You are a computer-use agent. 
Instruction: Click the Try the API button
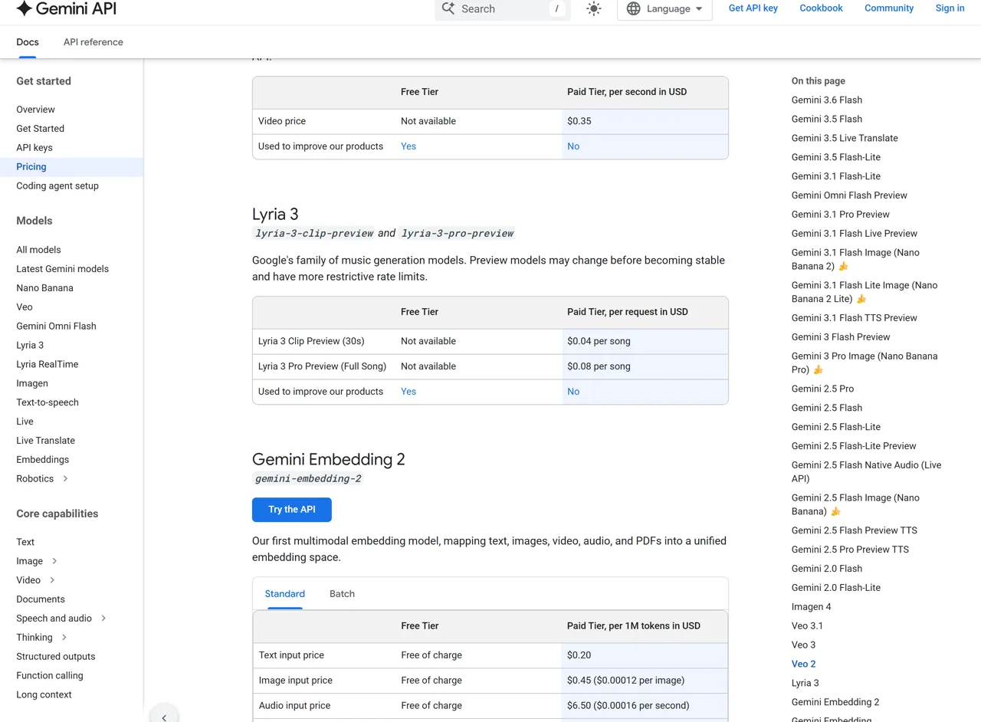tap(292, 510)
